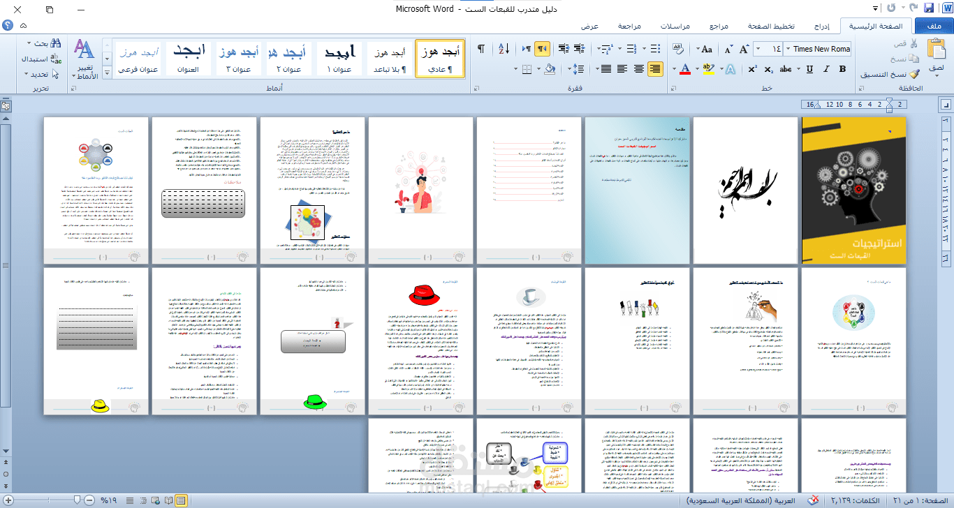Click the numbered list icon
Viewport: 954px width, 508px height.
click(x=632, y=49)
